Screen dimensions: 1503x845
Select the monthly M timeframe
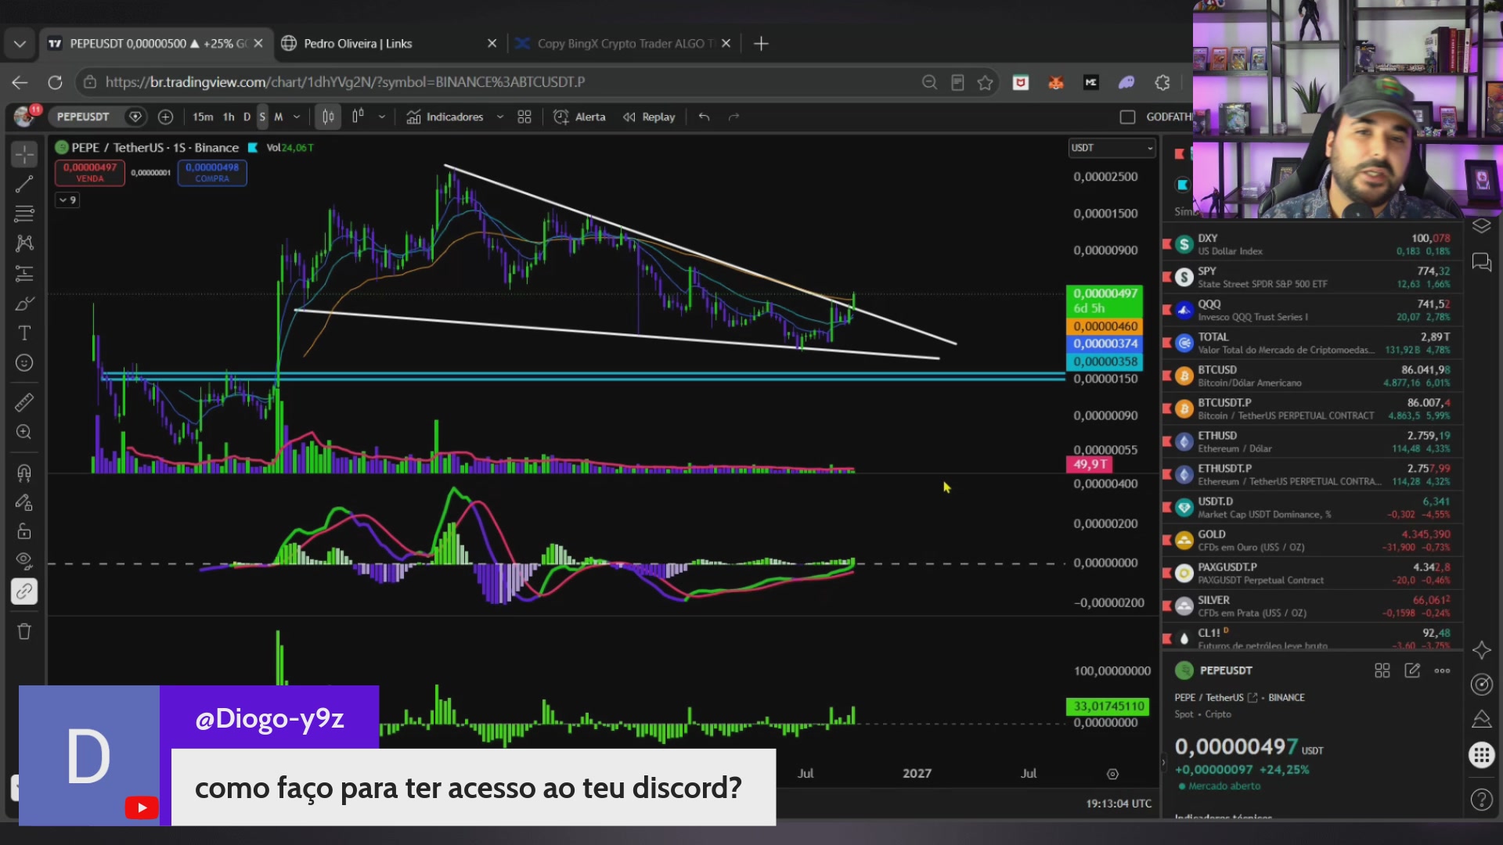click(x=278, y=117)
